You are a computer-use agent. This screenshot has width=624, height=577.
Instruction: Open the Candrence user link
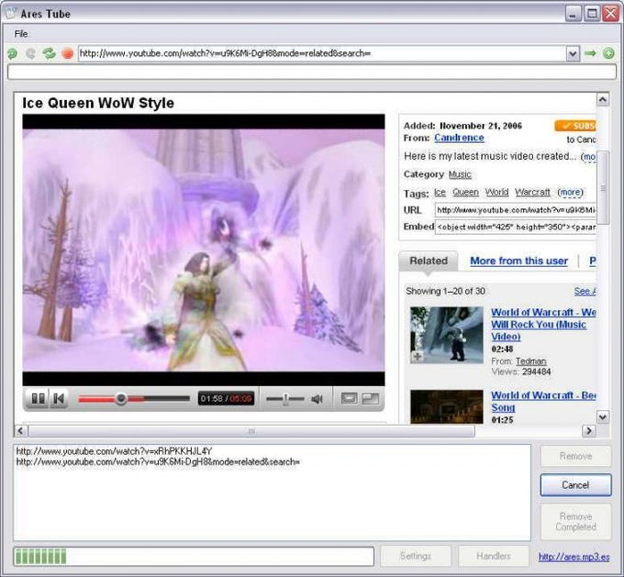click(x=459, y=138)
